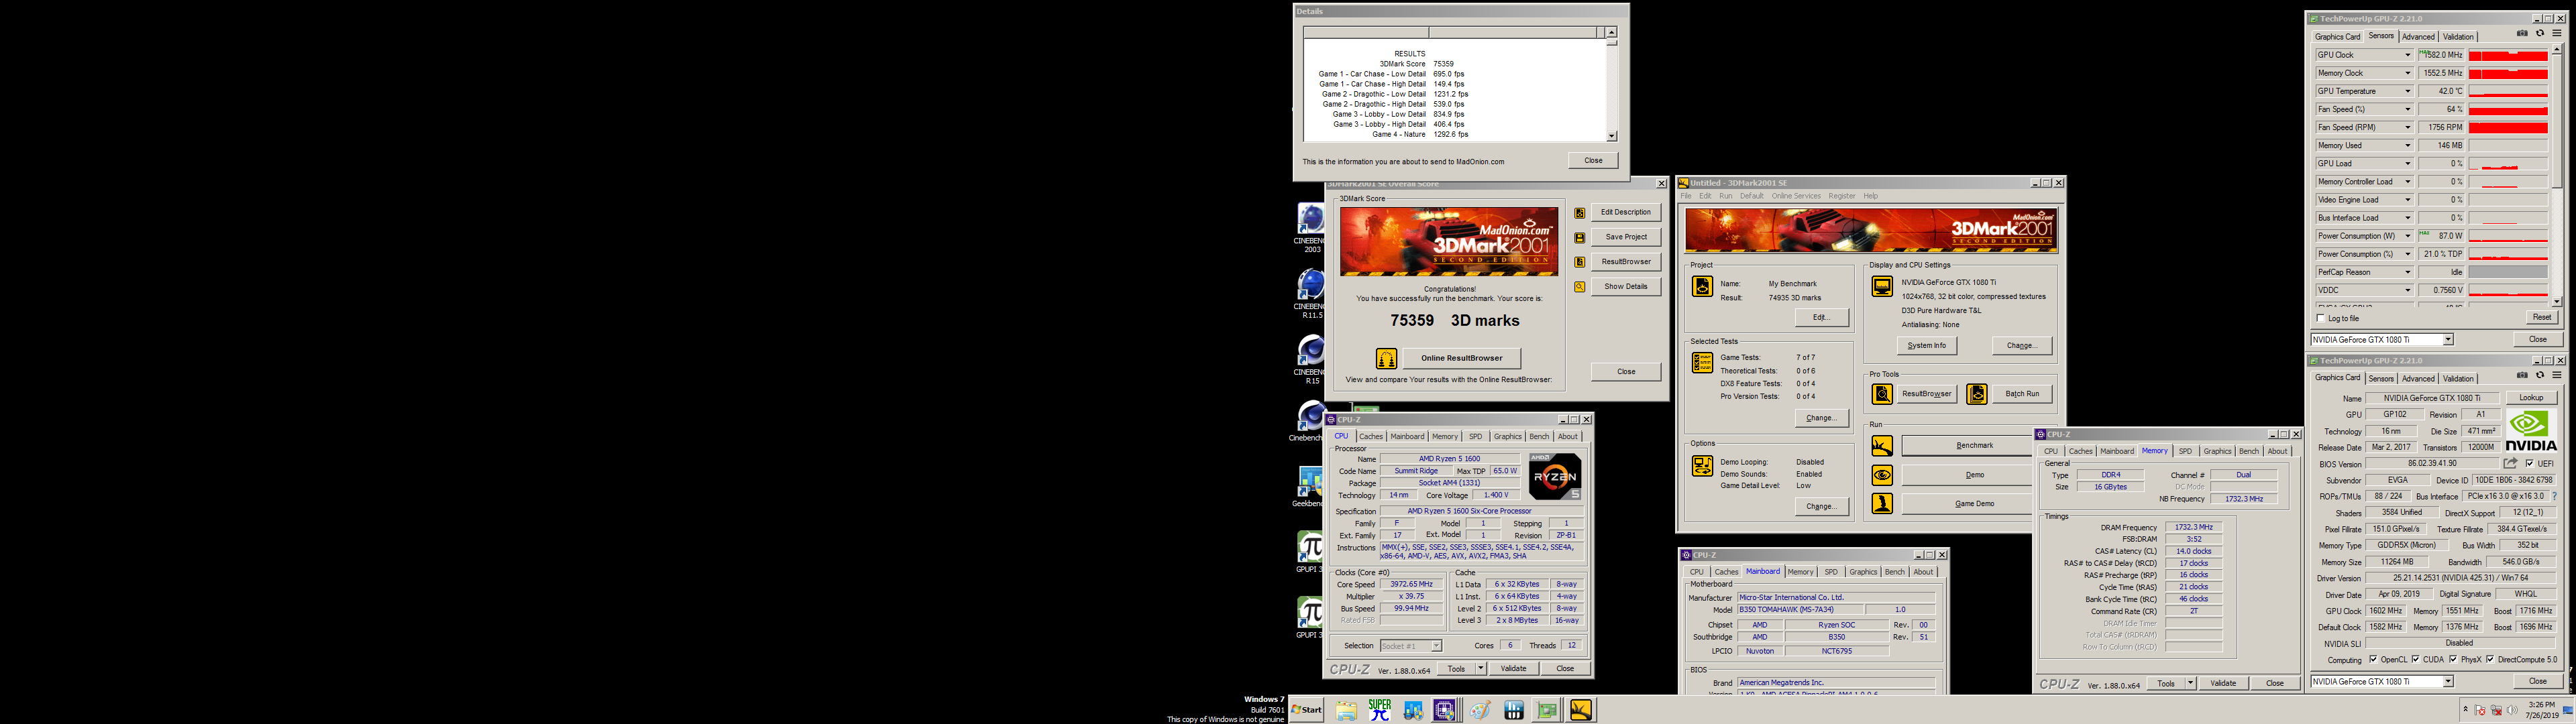Click the GPU-Z Sensors list vertical scrollbar
The image size is (2576, 724).
coord(2557,175)
